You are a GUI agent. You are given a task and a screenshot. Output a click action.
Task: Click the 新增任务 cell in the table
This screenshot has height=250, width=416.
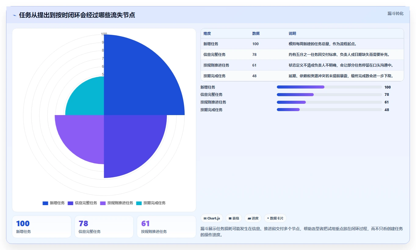point(211,44)
